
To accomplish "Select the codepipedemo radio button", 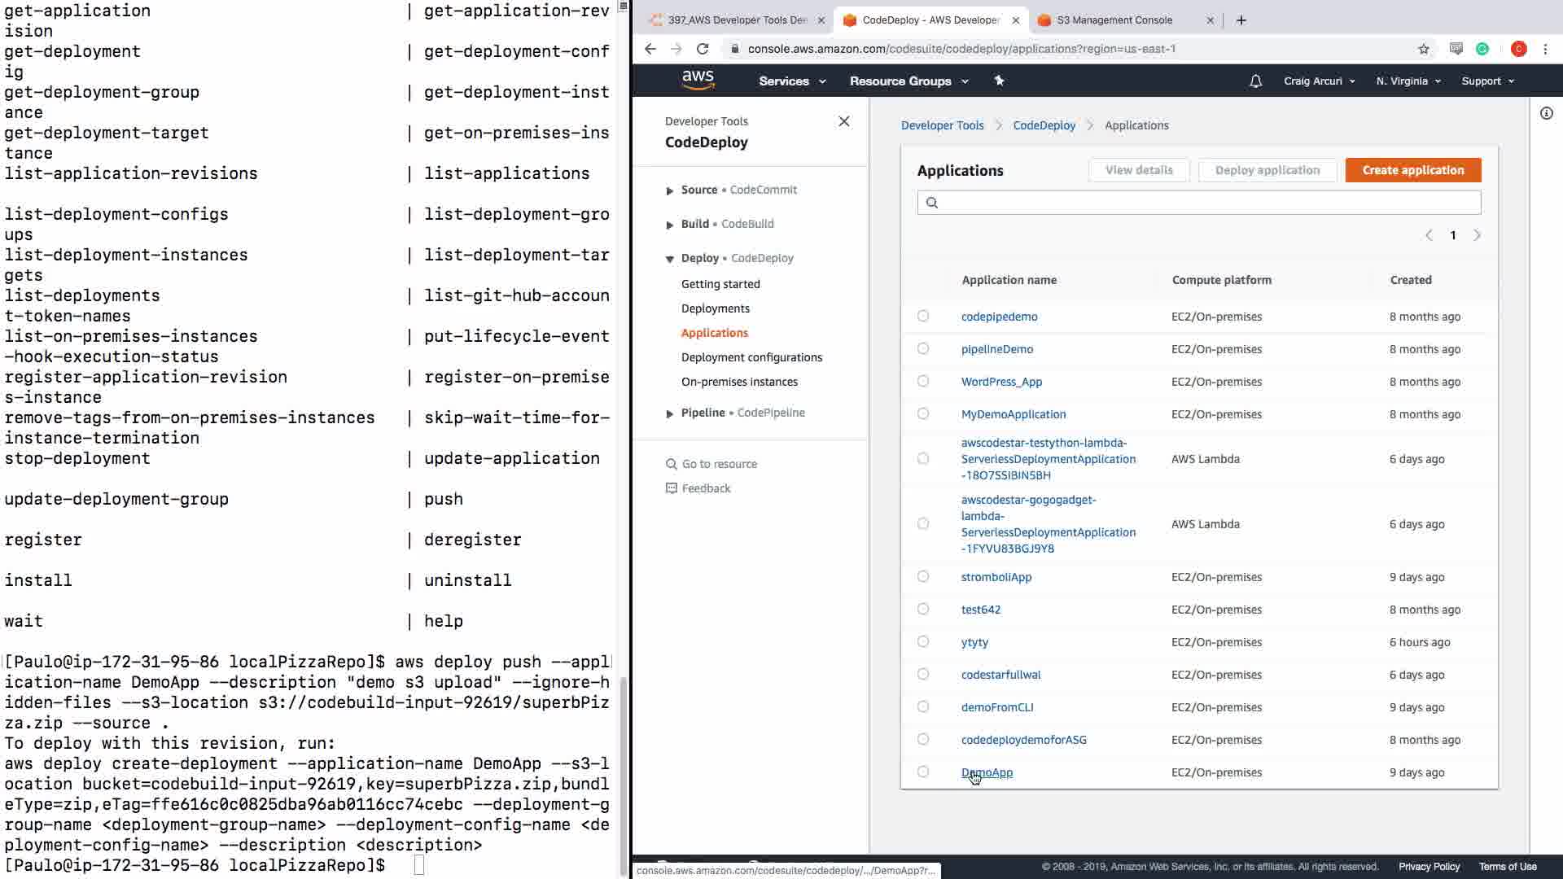I will click(922, 316).
